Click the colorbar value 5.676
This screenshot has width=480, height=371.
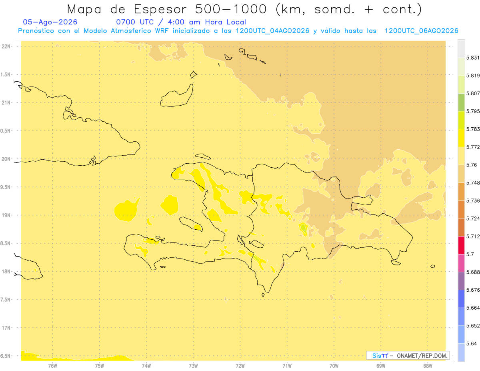473,290
